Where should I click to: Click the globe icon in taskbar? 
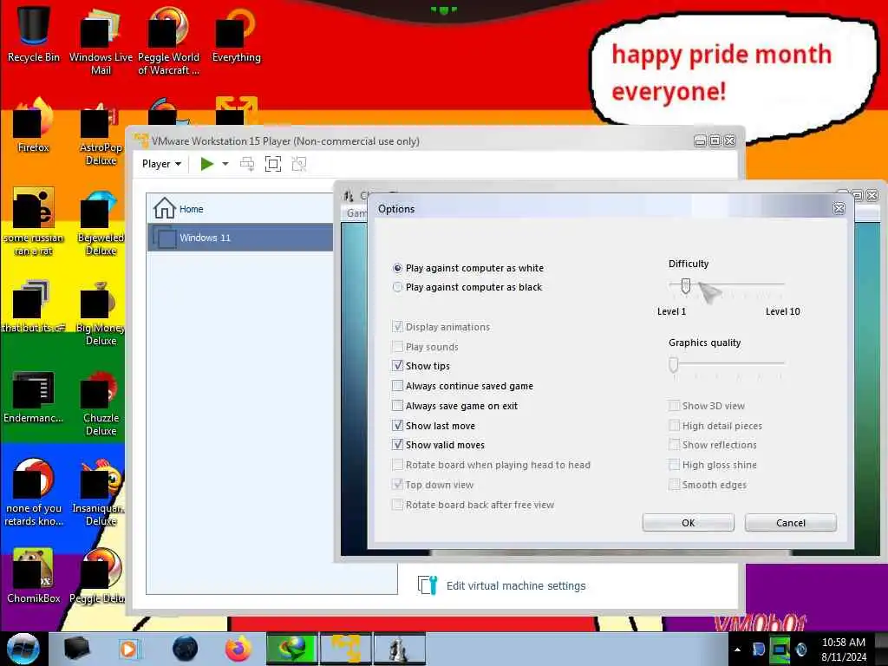point(185,649)
